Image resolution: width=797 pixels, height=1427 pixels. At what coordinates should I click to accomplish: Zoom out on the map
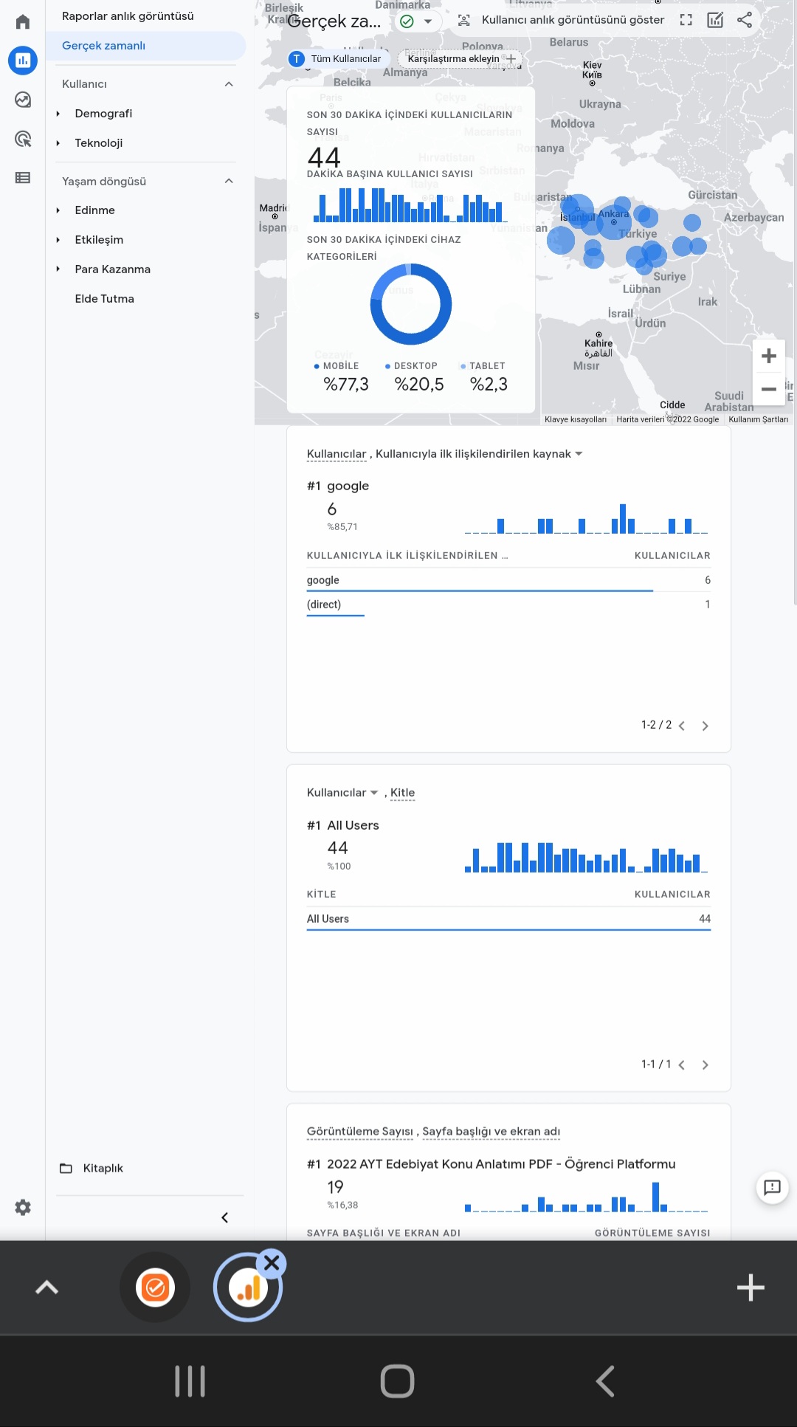769,389
